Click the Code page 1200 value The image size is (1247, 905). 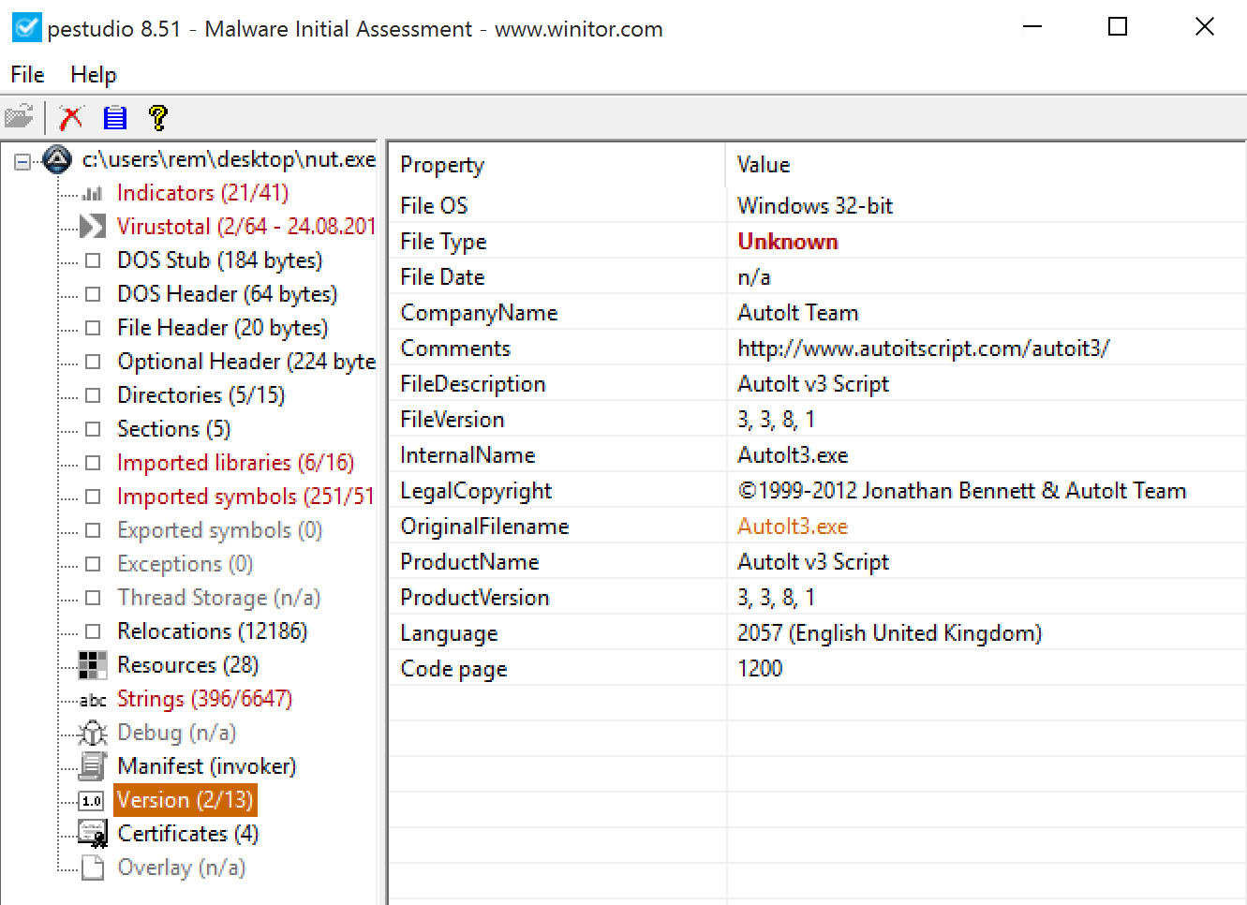[x=760, y=669]
